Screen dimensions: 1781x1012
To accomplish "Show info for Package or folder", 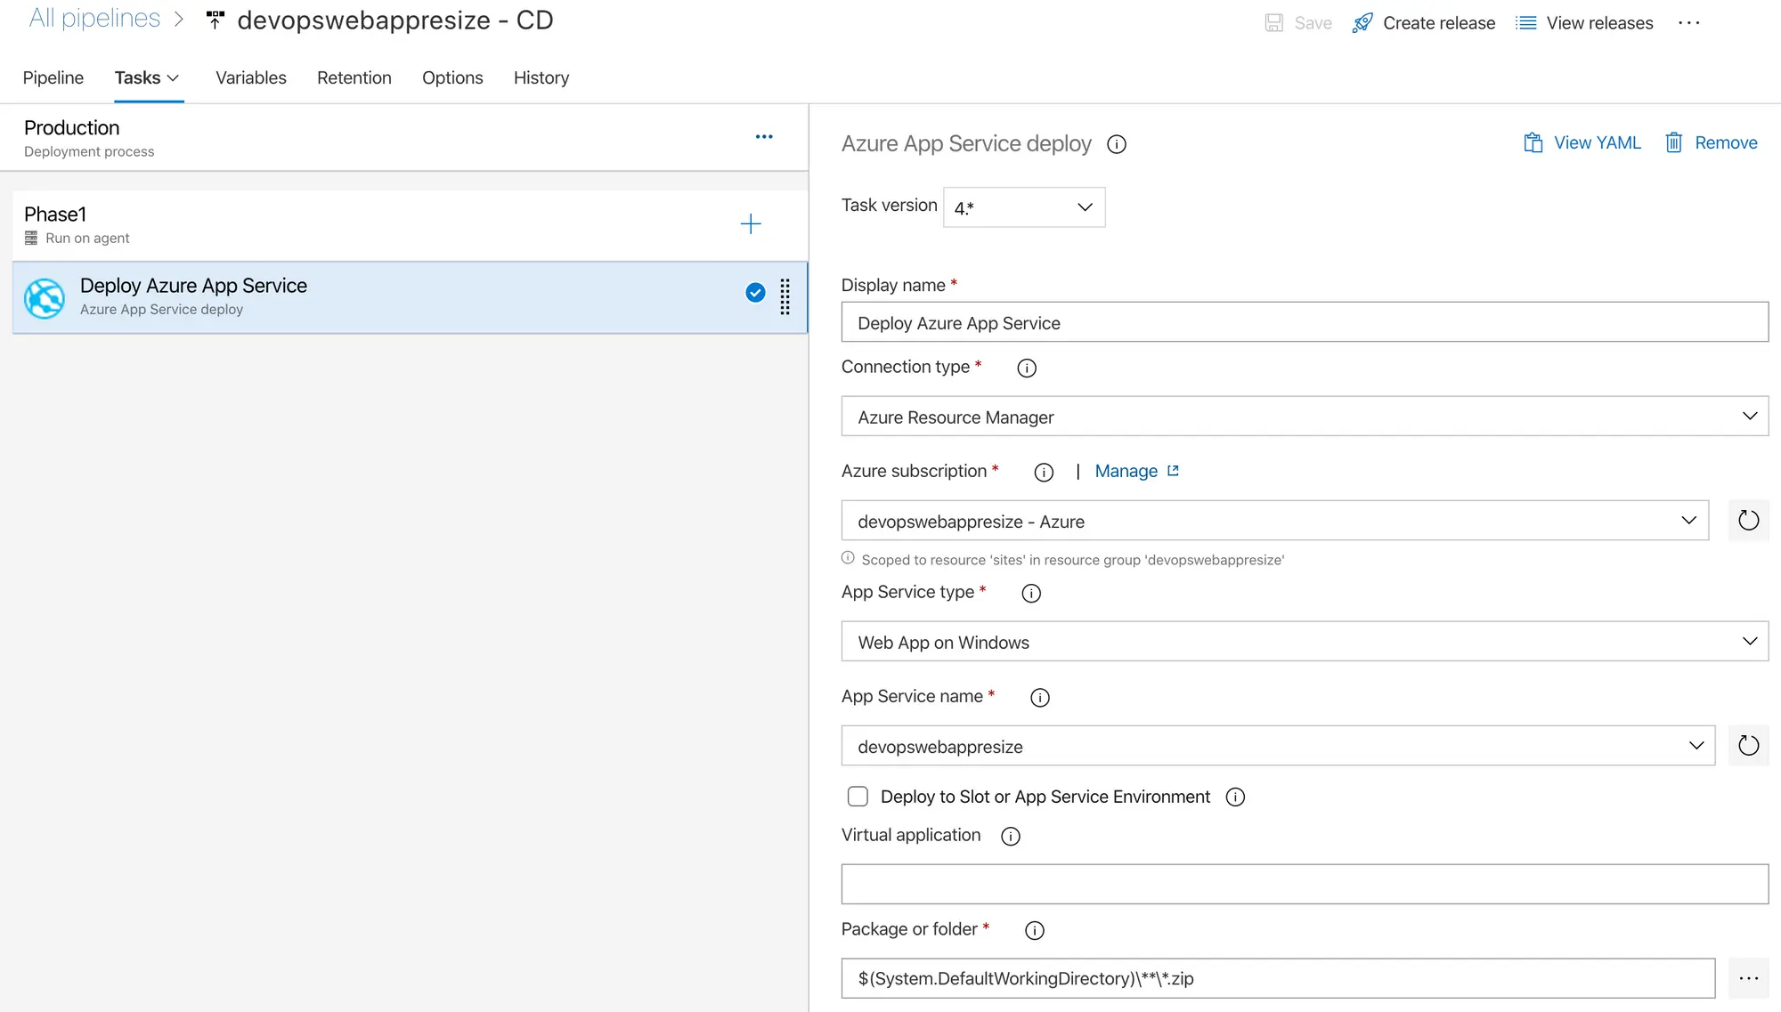I will tap(1035, 930).
